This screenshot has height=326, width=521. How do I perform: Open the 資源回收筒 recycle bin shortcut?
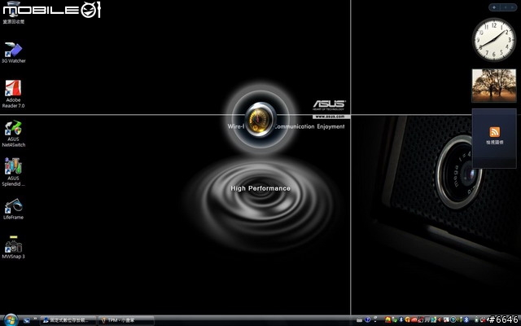tap(13, 13)
